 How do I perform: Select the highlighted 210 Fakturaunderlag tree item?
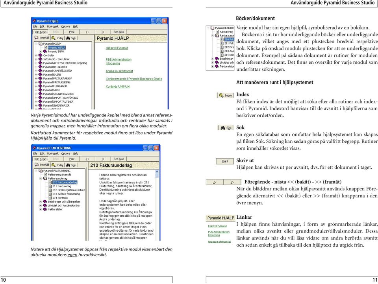pos(65,183)
